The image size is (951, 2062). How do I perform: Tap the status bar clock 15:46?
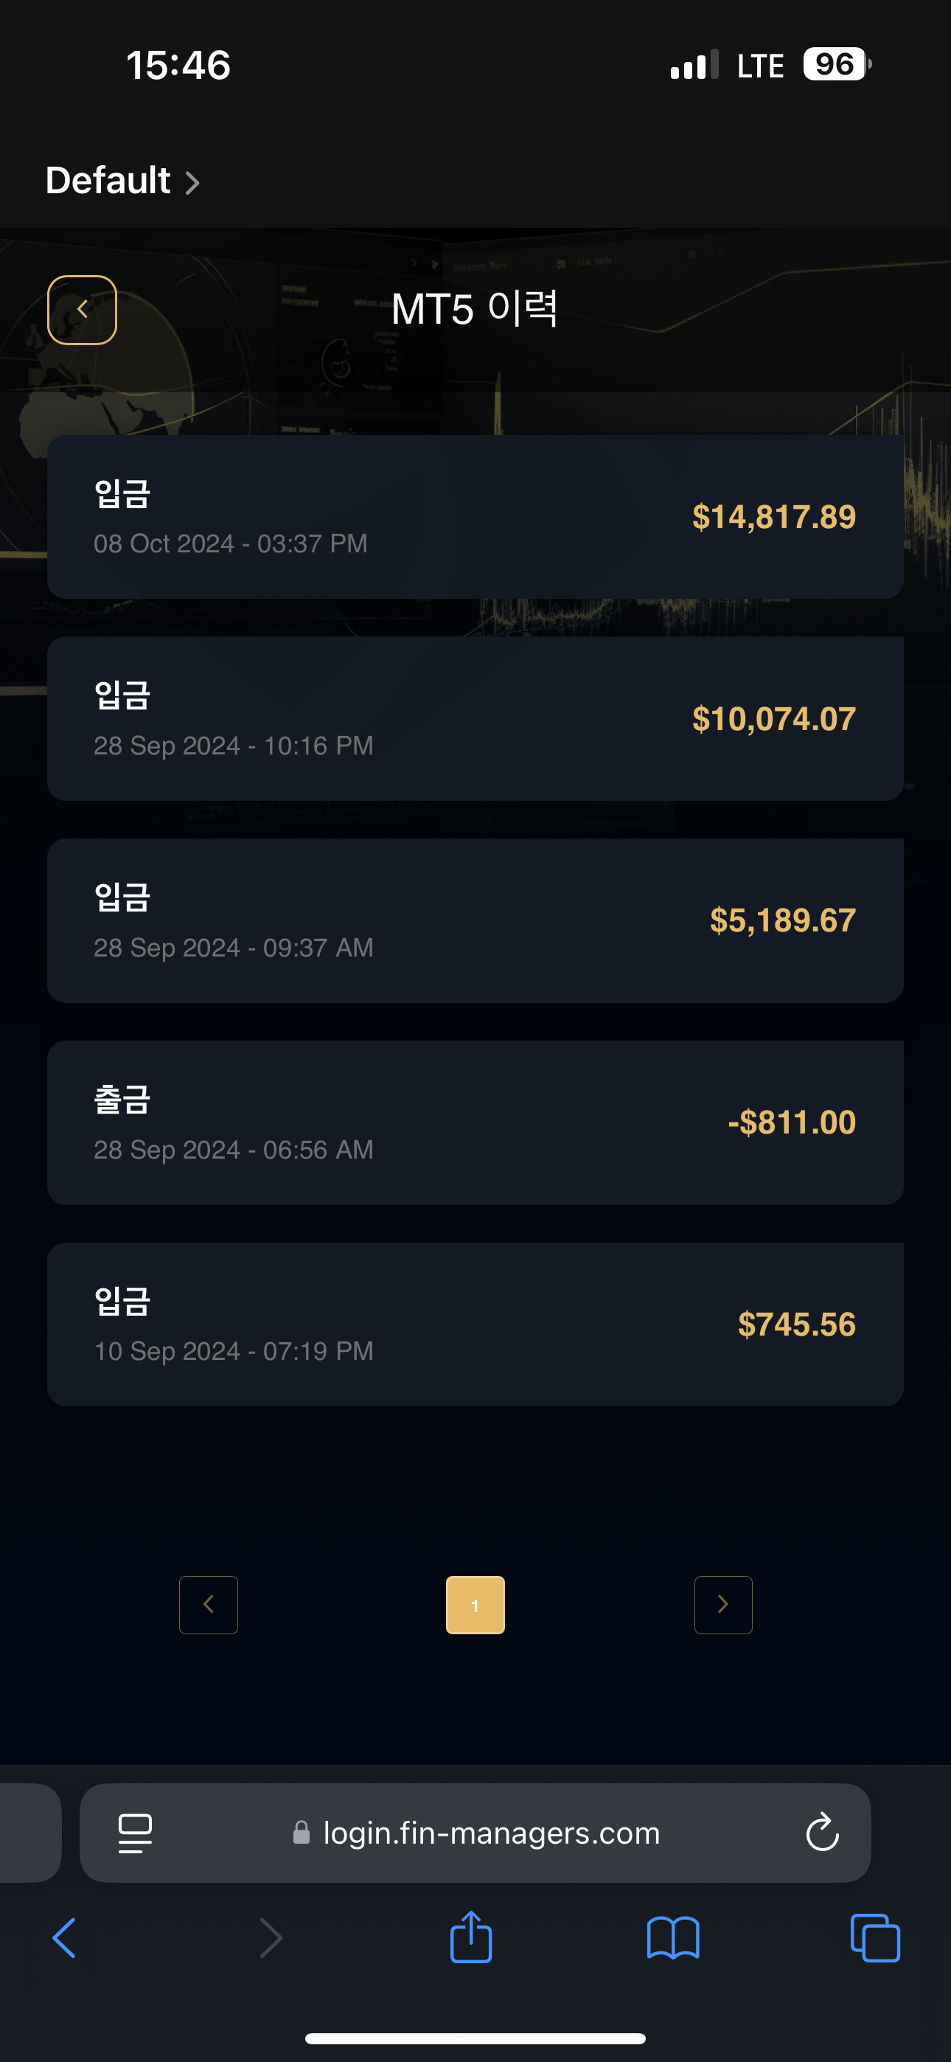pos(178,65)
